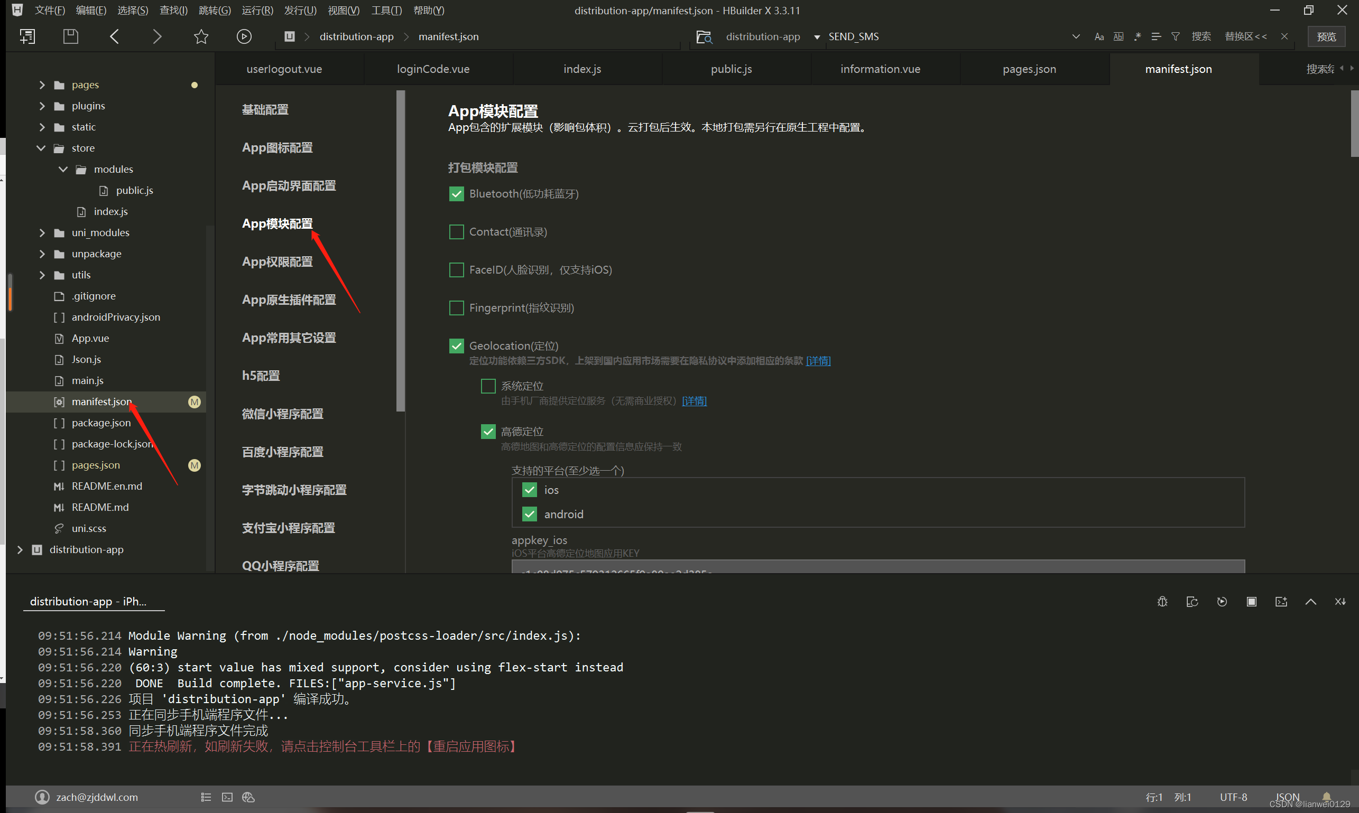Click the console debug bug icon
This screenshot has width=1359, height=813.
(x=1162, y=602)
